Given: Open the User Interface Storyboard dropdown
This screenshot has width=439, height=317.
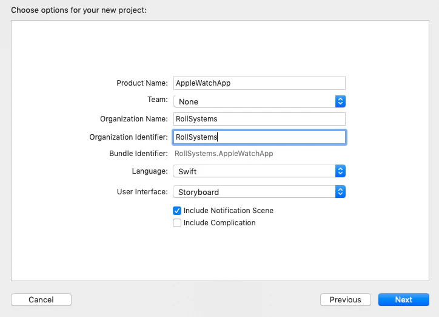Looking at the screenshot, I should (x=260, y=192).
